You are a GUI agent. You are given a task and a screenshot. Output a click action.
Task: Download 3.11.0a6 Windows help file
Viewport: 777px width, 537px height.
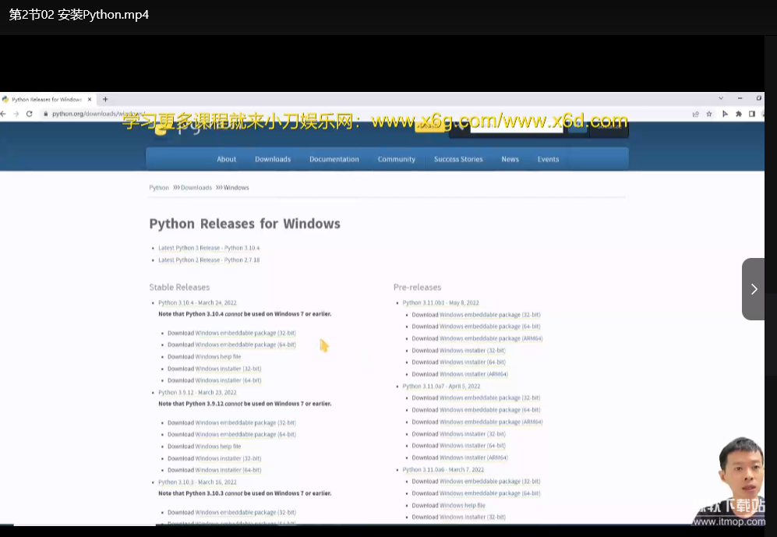coord(462,505)
